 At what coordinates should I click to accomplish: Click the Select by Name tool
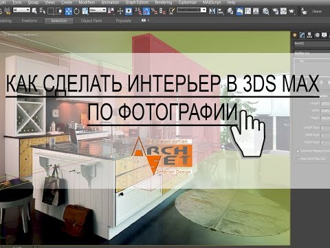tap(43, 11)
